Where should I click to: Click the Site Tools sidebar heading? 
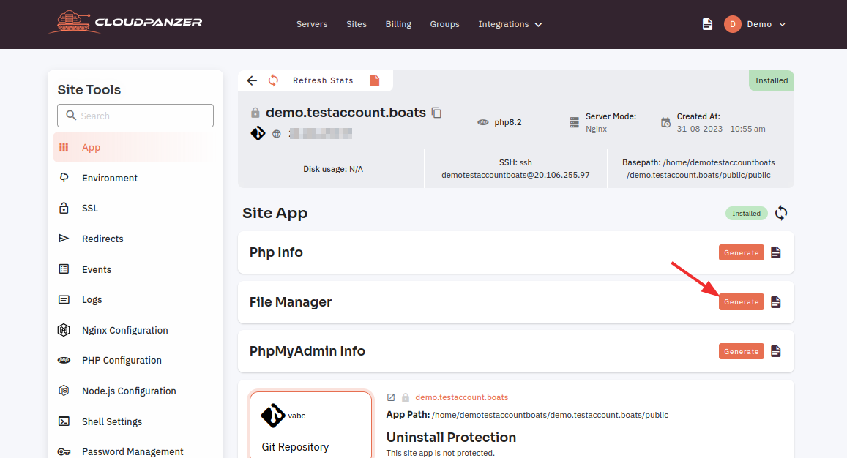point(89,90)
